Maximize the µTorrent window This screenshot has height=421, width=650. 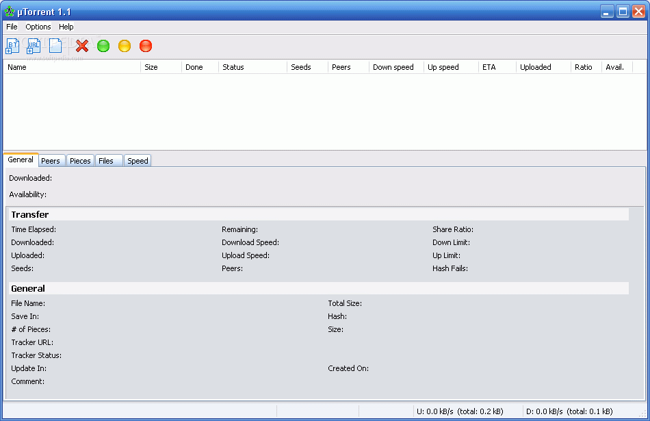point(623,12)
